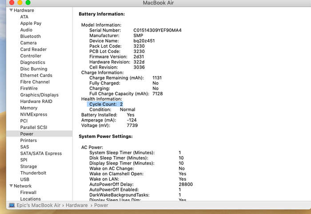
Task: Click the yellow minimize window button
Action: (x=20, y=2)
